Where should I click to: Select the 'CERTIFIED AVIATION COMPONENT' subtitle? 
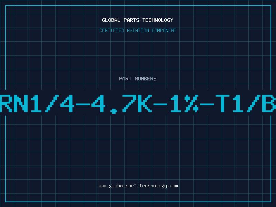tap(138, 30)
